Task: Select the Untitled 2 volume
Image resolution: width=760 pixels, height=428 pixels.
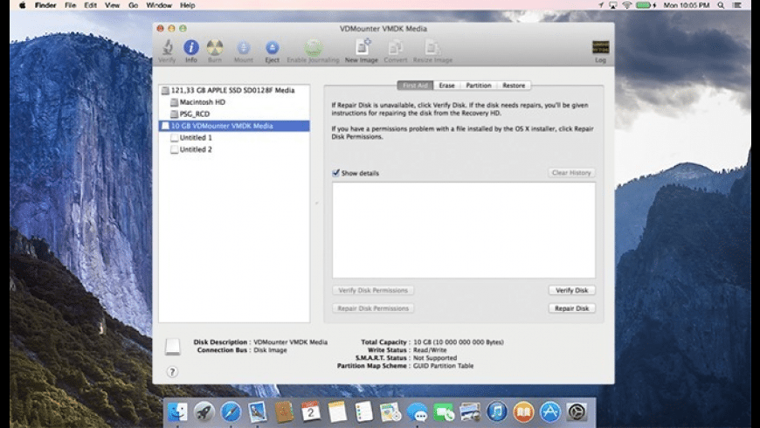Action: coord(234,149)
